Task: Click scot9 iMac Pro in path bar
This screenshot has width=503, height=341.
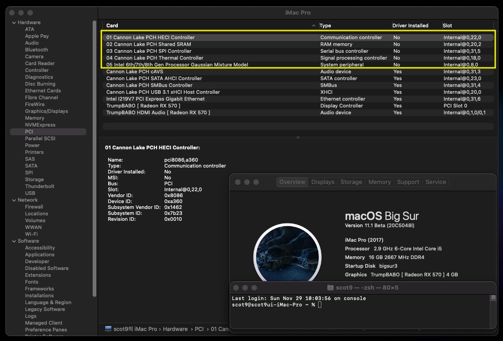Action: (x=135, y=329)
